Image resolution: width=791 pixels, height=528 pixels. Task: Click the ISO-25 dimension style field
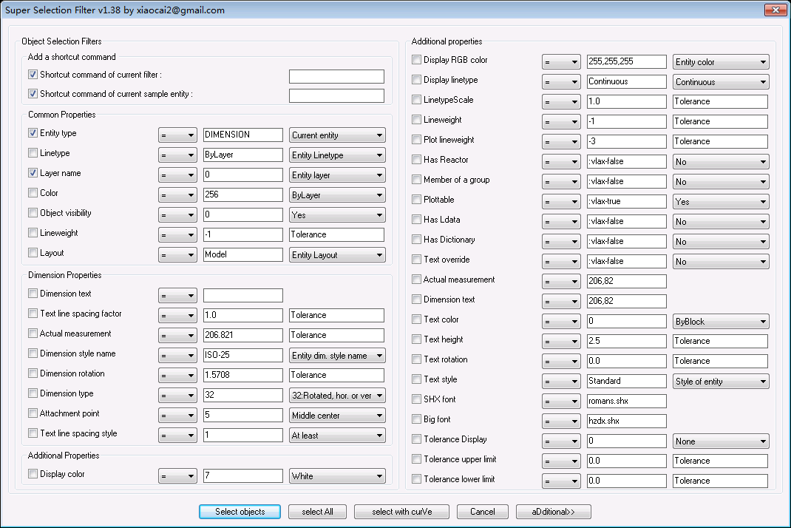pyautogui.click(x=242, y=356)
